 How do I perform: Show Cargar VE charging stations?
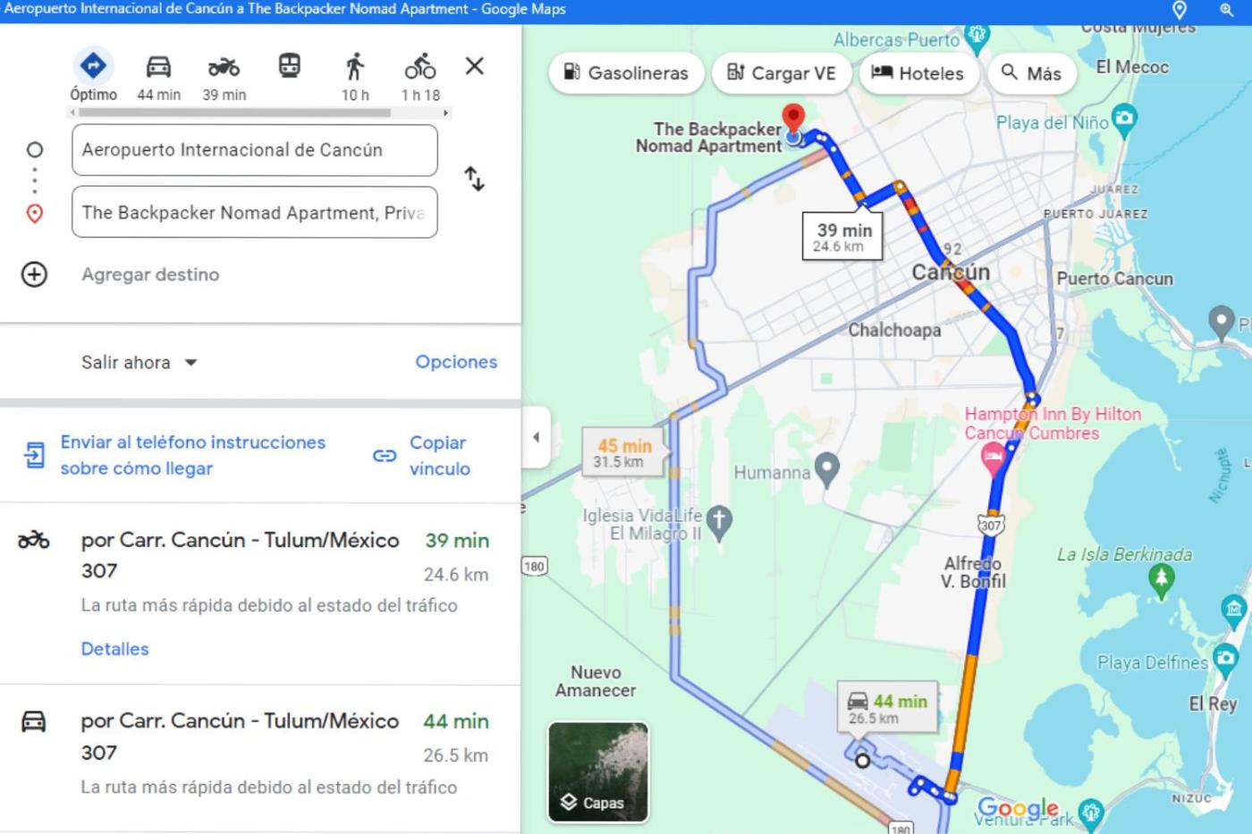pyautogui.click(x=781, y=73)
